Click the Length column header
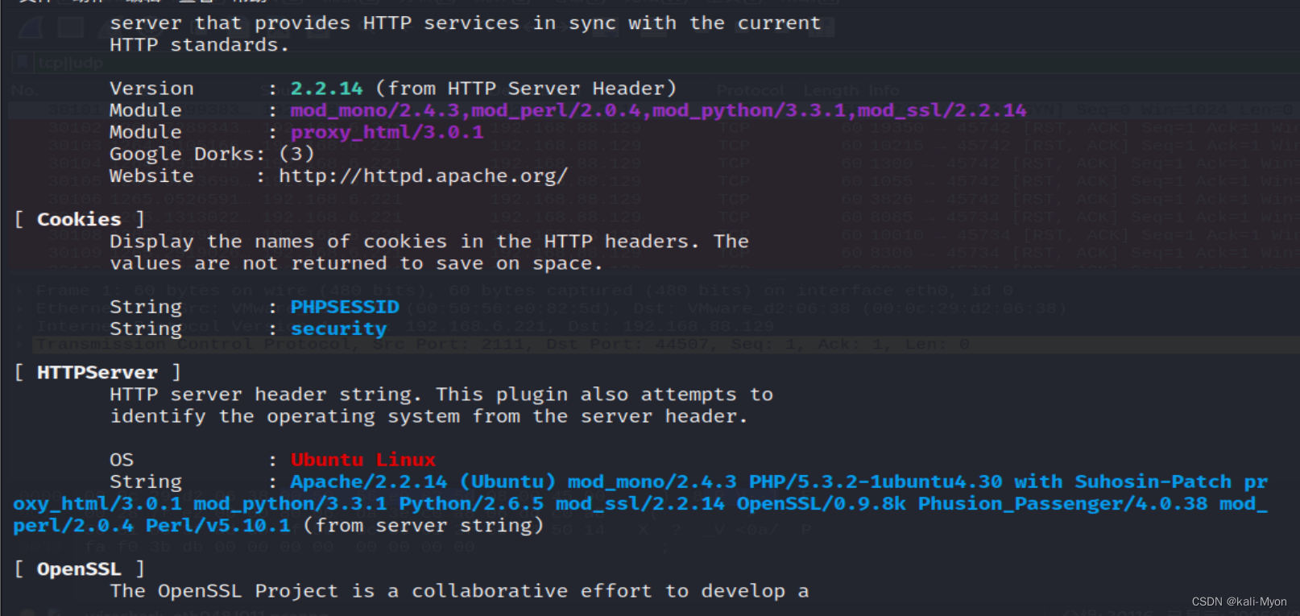The image size is (1300, 616). click(830, 90)
